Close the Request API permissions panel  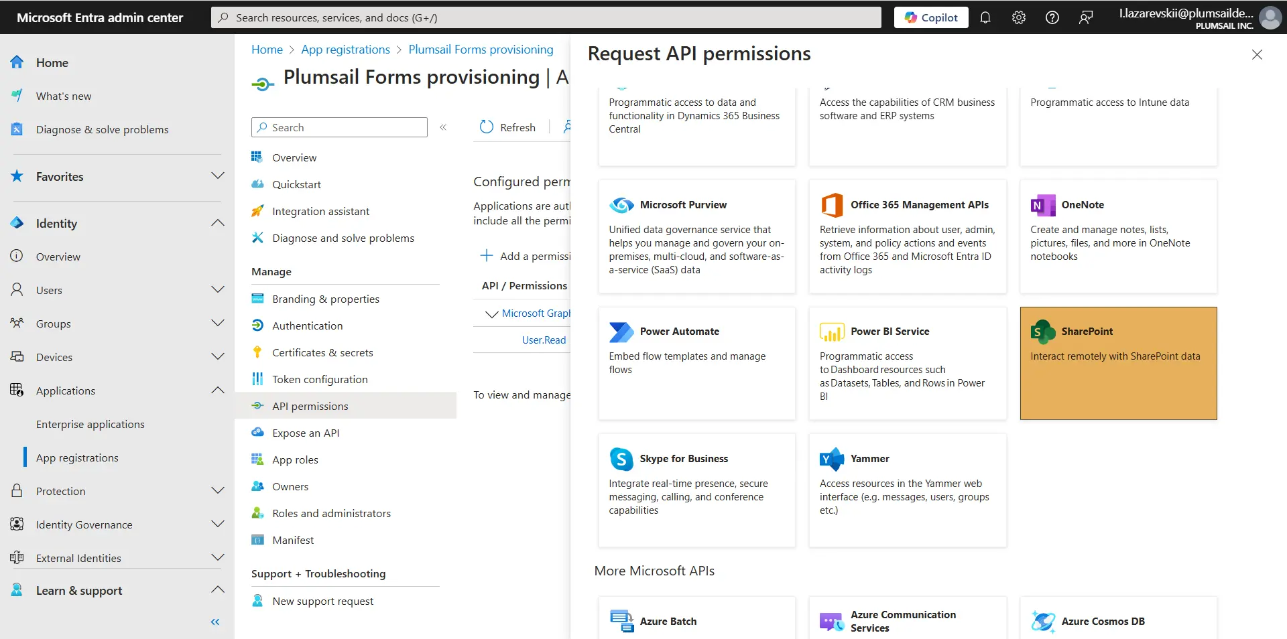[1257, 55]
